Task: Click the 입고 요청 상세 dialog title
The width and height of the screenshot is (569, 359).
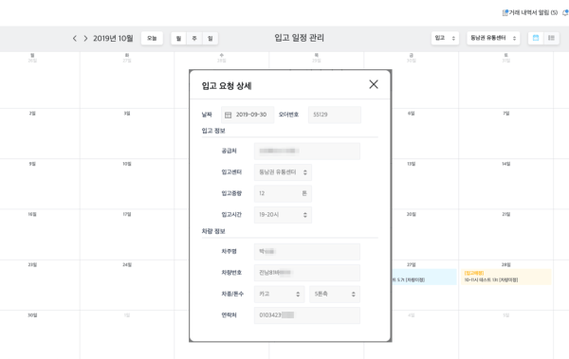Action: pos(227,86)
